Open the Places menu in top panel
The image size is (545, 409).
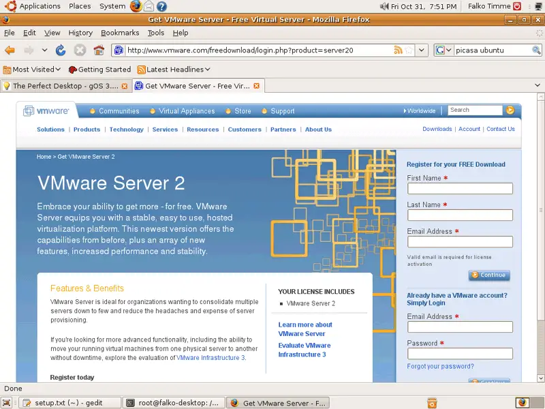[80, 6]
